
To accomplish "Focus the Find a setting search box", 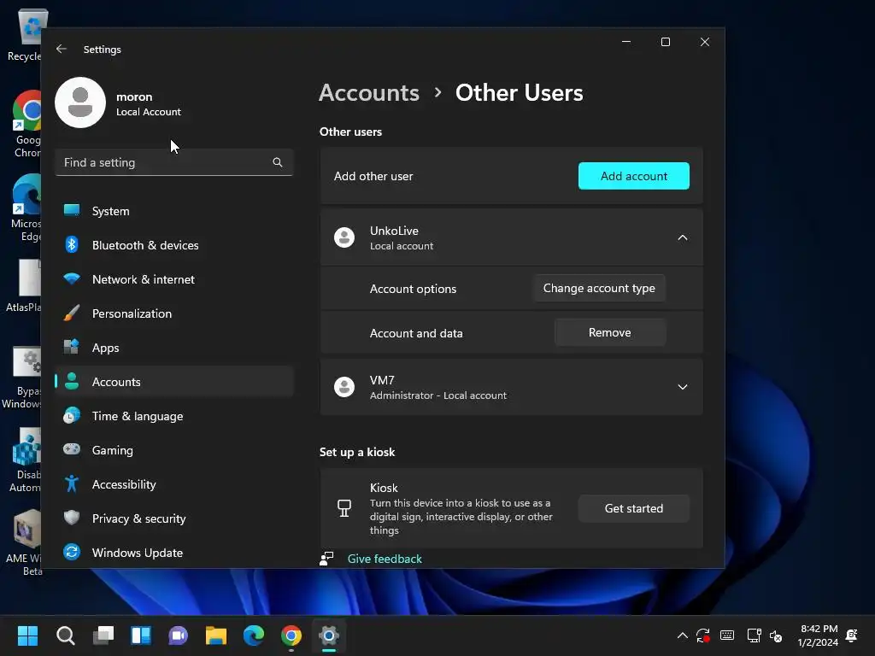I will 174,162.
